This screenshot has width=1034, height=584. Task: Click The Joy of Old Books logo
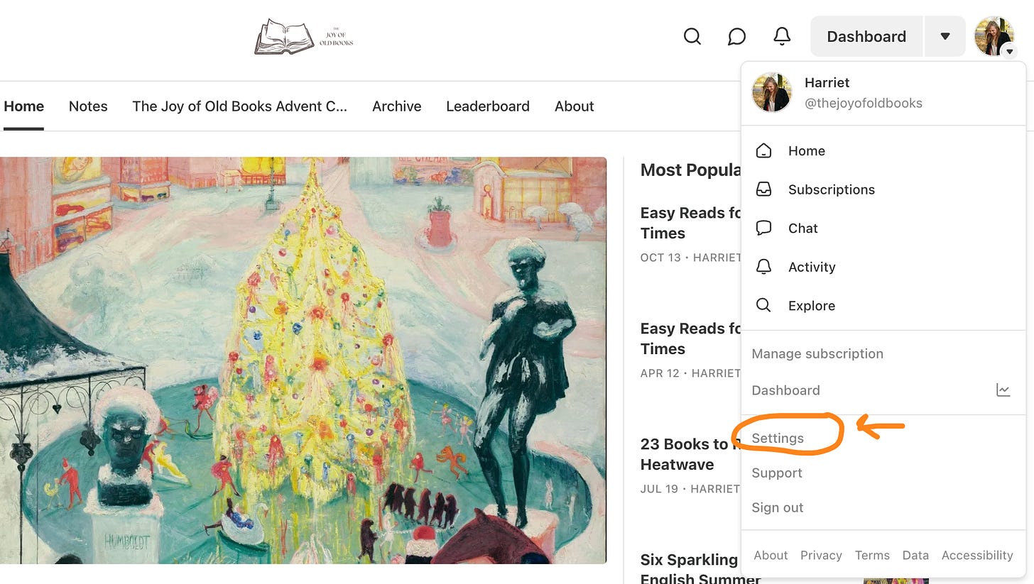point(304,37)
